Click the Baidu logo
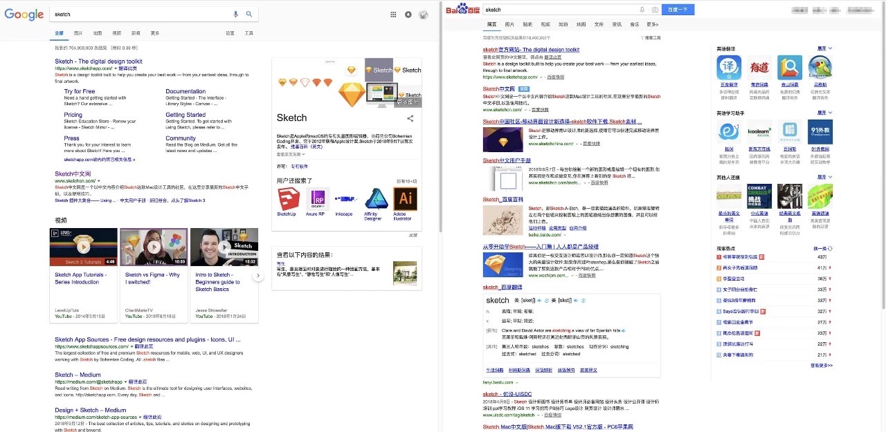Screen dimensions: 886x432 (462, 10)
